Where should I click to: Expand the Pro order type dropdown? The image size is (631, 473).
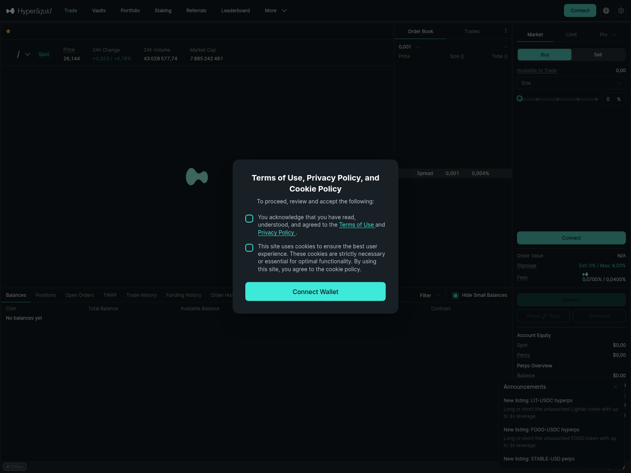(x=608, y=35)
